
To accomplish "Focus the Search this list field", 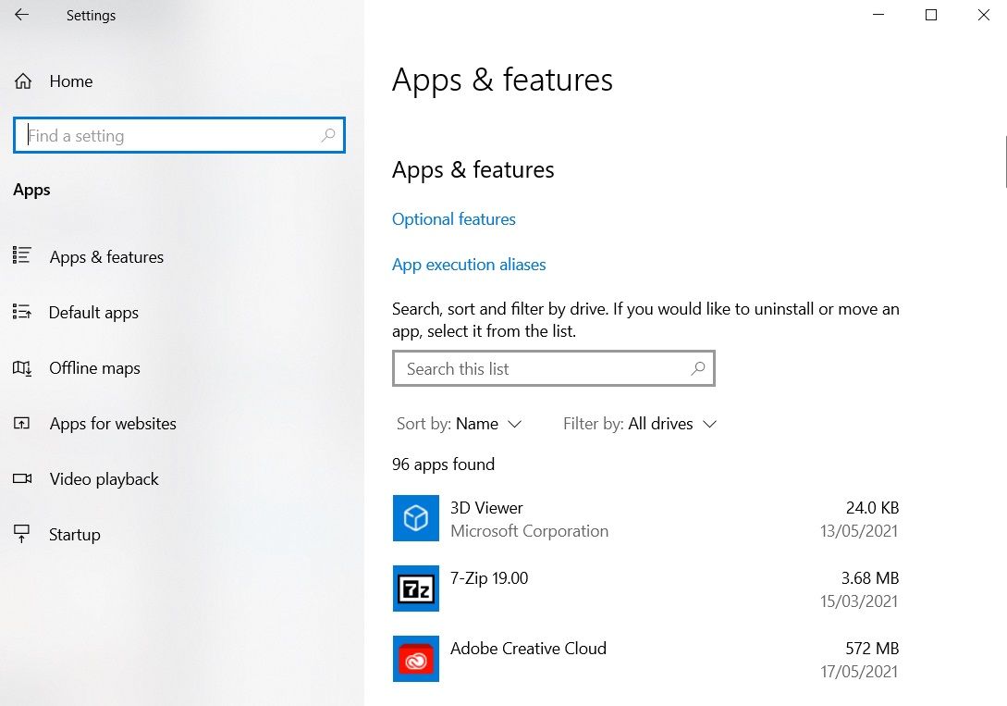I will pos(546,369).
